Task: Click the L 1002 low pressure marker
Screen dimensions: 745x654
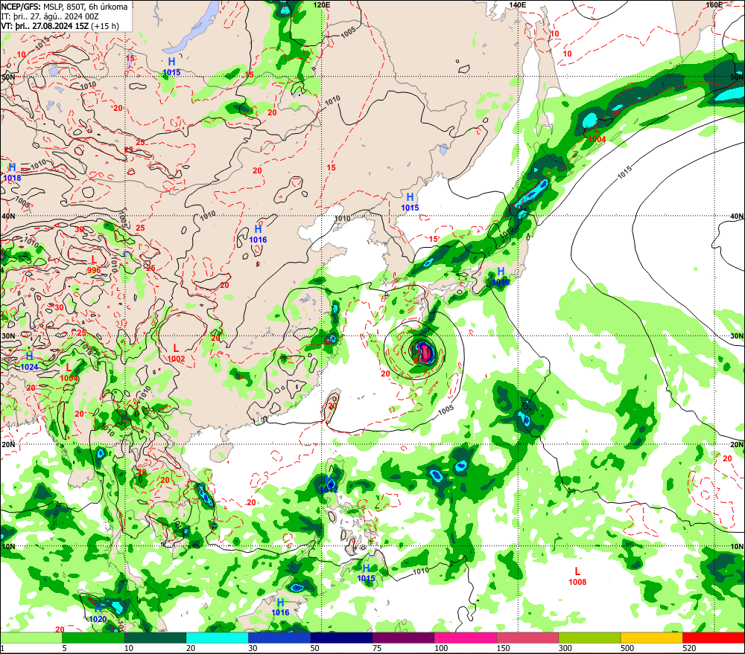Action: (176, 353)
